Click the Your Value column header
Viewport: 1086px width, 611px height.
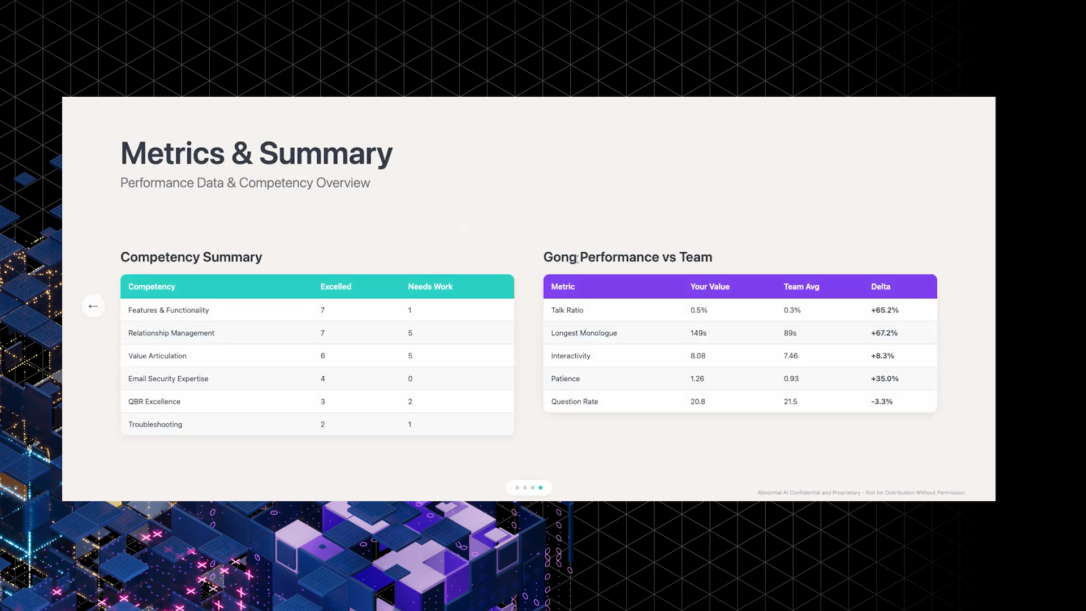[710, 287]
